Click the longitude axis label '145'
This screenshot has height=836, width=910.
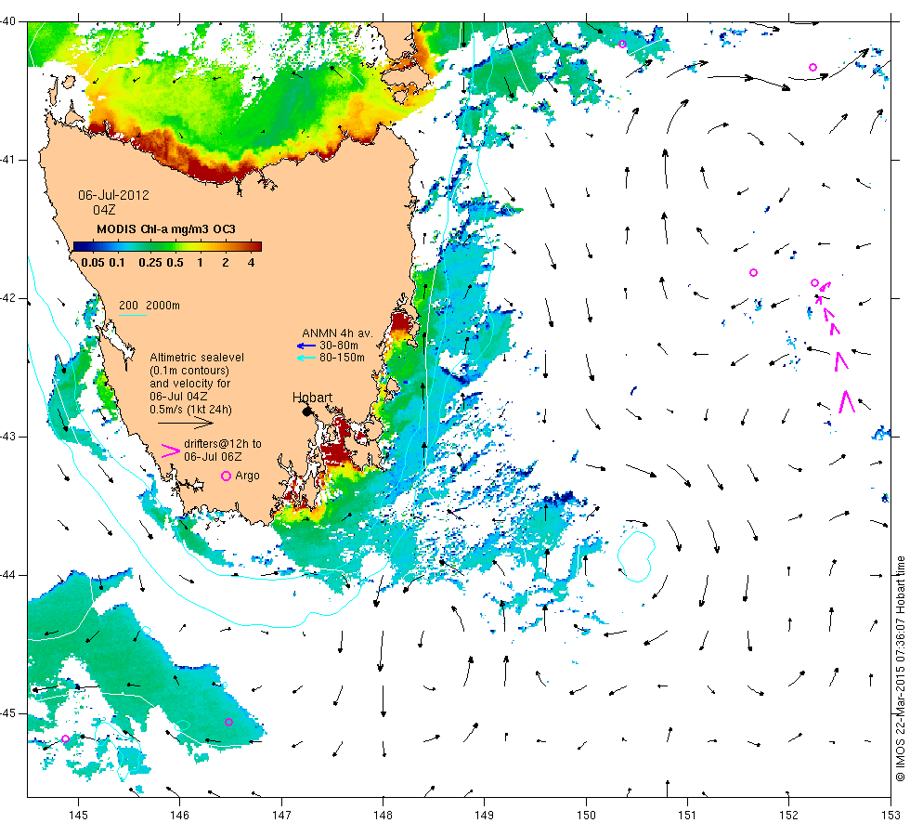pyautogui.click(x=78, y=816)
